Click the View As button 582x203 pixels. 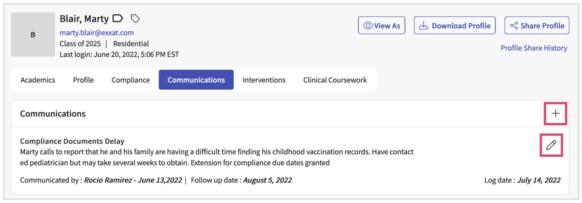(382, 25)
